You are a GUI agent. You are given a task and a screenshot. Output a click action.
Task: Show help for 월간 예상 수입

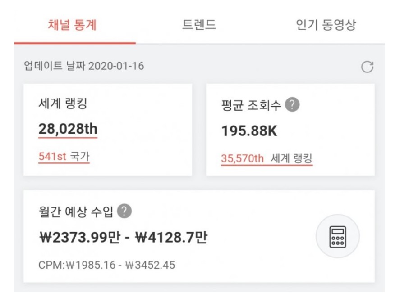[x=124, y=211]
